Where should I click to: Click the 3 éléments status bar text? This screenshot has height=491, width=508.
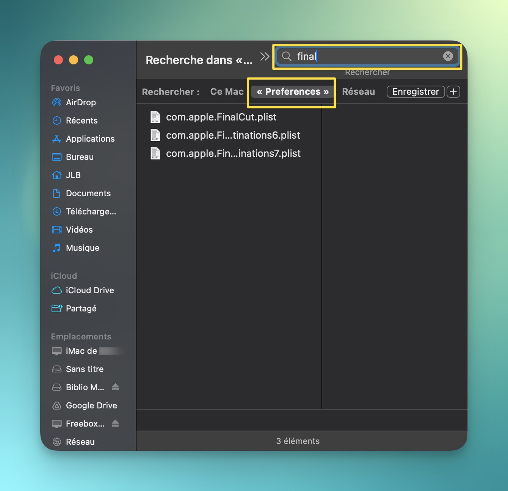coord(298,441)
